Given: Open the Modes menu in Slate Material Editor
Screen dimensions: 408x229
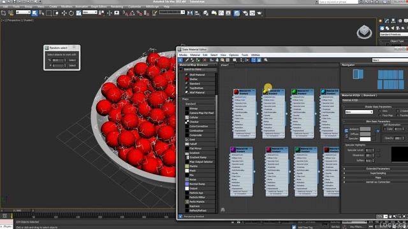Looking at the screenshot, I should [183, 55].
